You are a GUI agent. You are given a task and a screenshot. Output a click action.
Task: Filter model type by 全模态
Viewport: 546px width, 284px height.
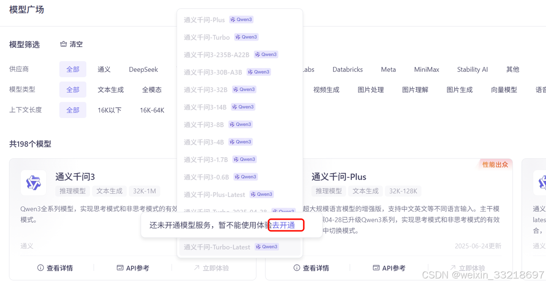pyautogui.click(x=152, y=90)
